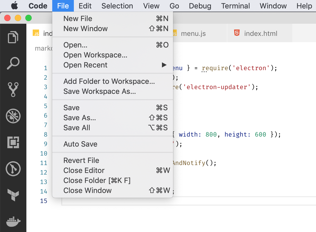Click the 'electron-updater' string in code

217,87
